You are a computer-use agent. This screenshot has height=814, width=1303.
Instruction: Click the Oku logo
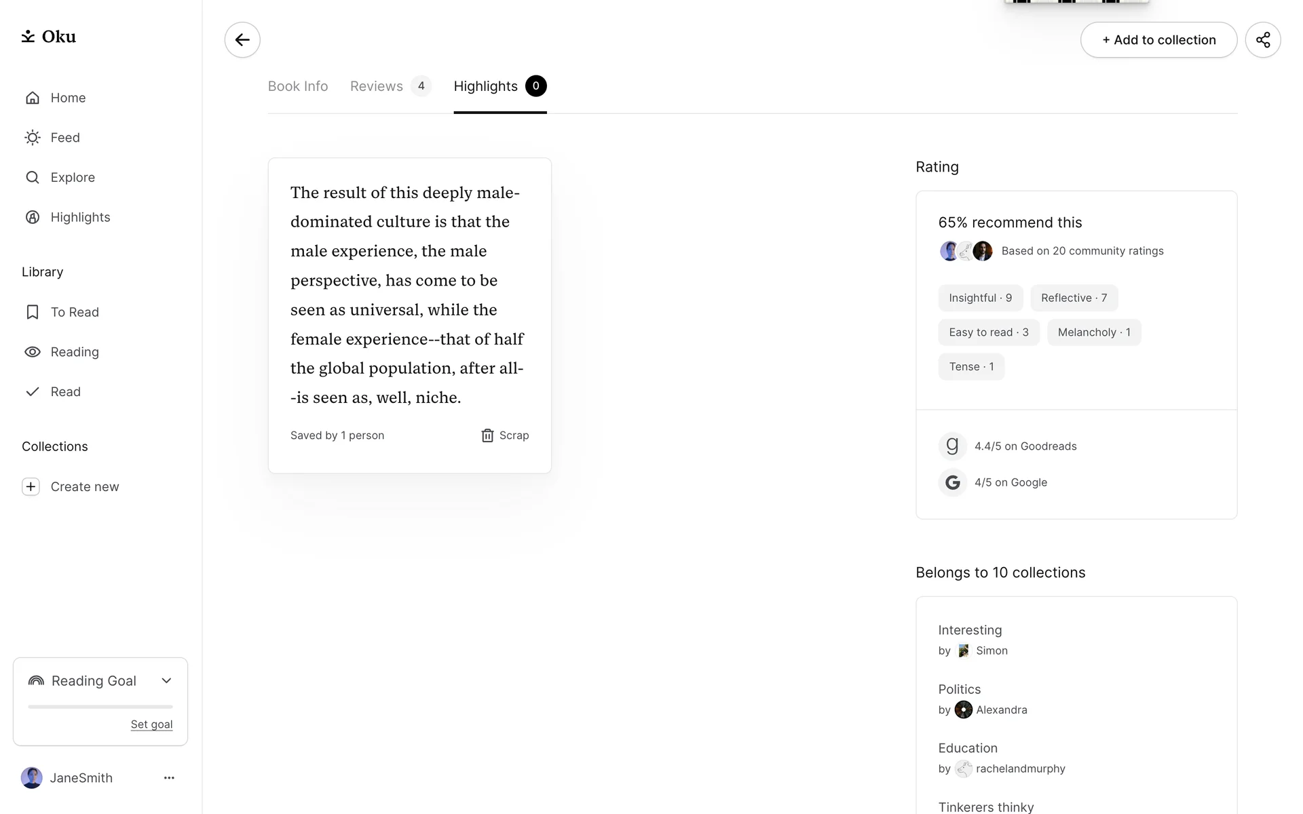[49, 37]
